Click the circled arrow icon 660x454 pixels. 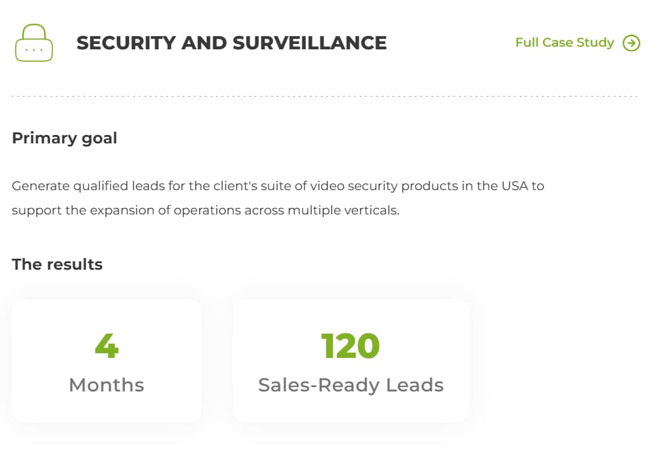click(x=631, y=43)
